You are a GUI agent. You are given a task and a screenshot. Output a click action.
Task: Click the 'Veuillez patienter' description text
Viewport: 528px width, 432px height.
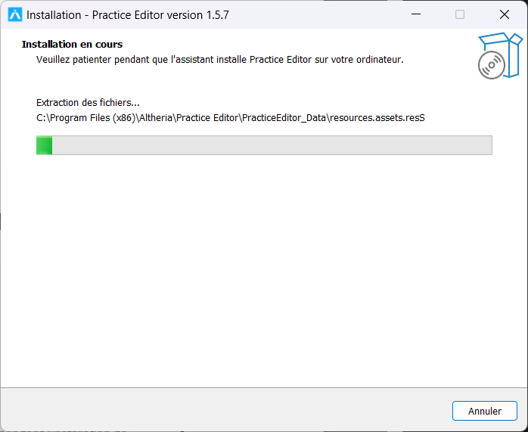pos(219,60)
